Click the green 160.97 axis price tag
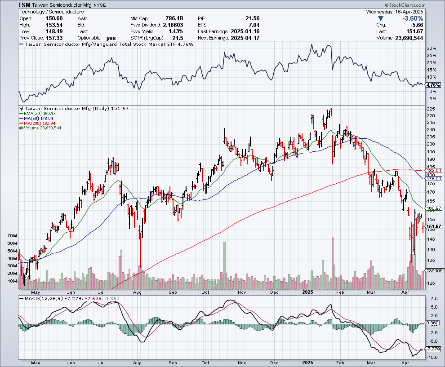Viewport: 445px width, 367px height. click(x=434, y=208)
